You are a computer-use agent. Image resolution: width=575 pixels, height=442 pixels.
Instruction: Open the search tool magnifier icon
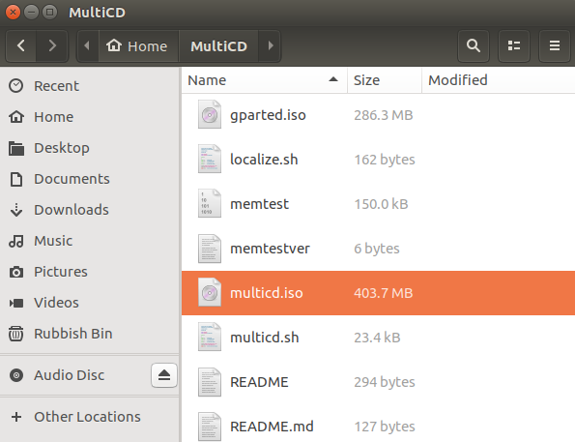474,45
